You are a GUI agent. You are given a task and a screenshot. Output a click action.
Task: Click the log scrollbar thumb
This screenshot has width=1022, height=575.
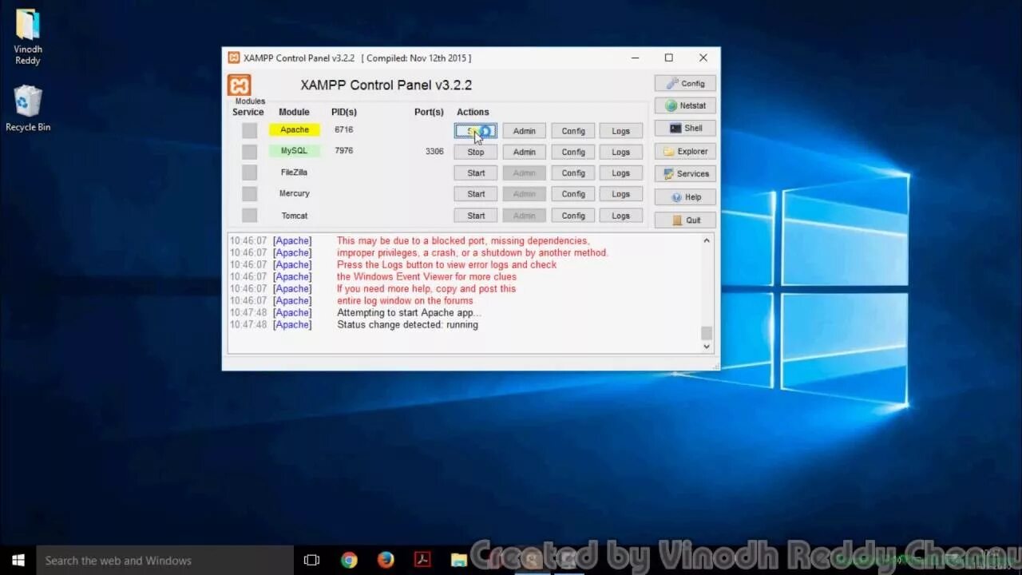(707, 333)
